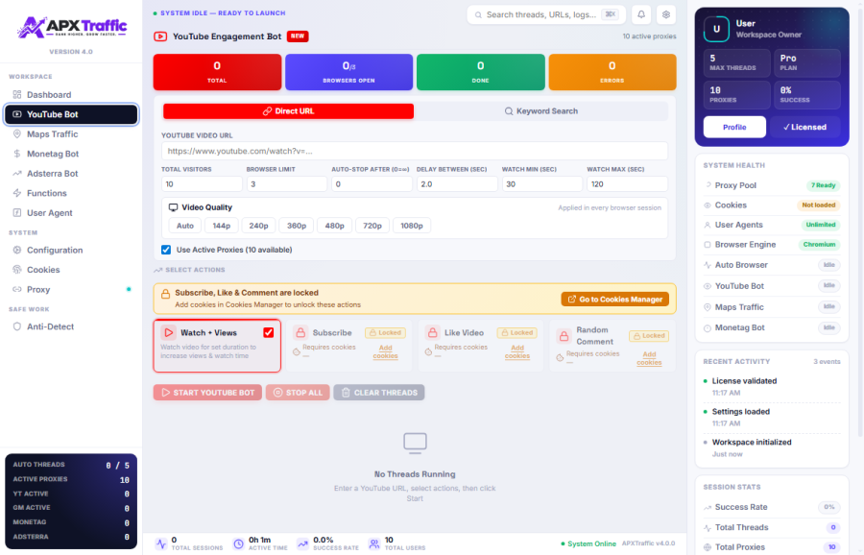The height and width of the screenshot is (555, 864).
Task: Click the users icon beside Total Users
Action: pyautogui.click(x=374, y=543)
